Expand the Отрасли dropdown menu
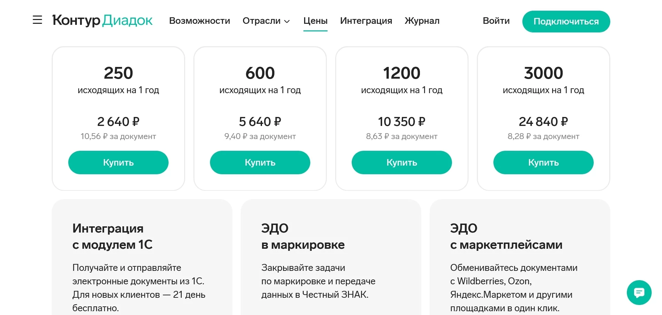 (266, 21)
